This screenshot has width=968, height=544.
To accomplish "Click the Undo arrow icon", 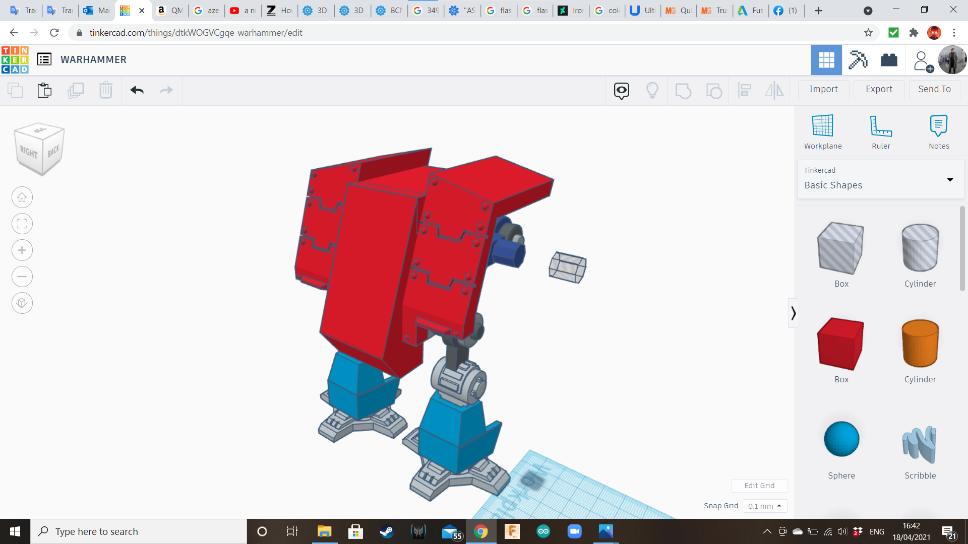I will coord(137,90).
